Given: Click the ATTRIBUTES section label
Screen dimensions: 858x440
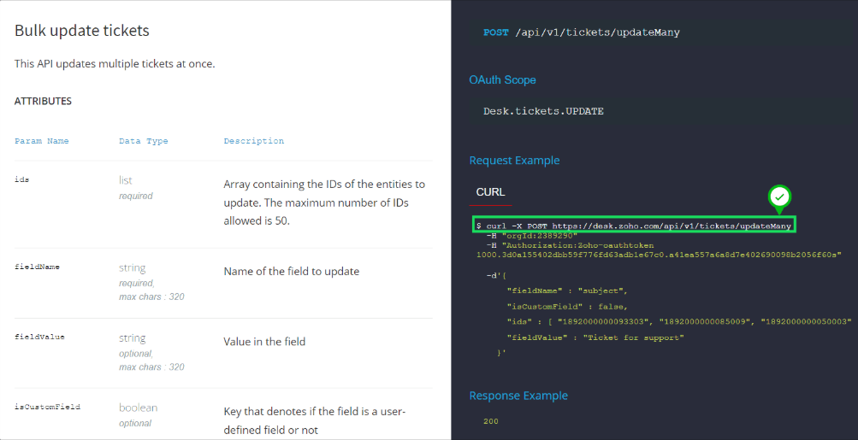Looking at the screenshot, I should pos(43,101).
